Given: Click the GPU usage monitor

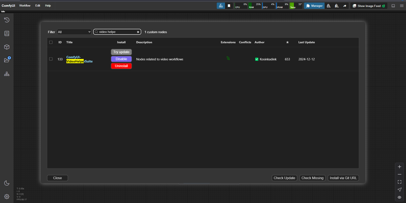Looking at the screenshot, I should pyautogui.click(x=269, y=6).
